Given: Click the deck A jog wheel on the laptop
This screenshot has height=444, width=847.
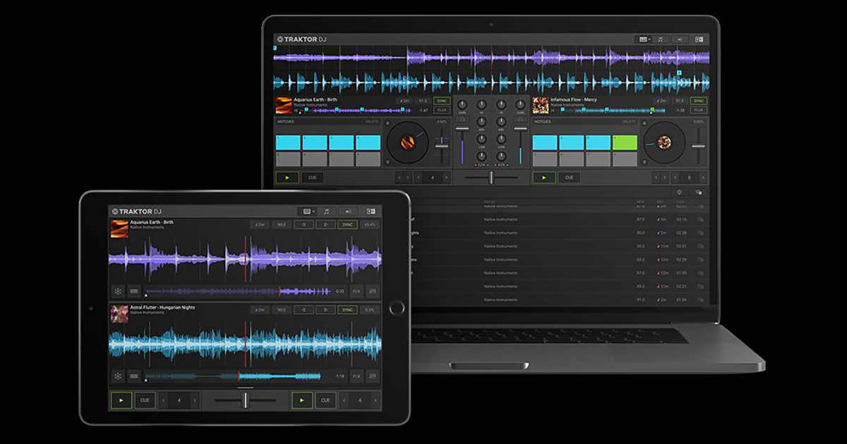Looking at the screenshot, I should 407,143.
